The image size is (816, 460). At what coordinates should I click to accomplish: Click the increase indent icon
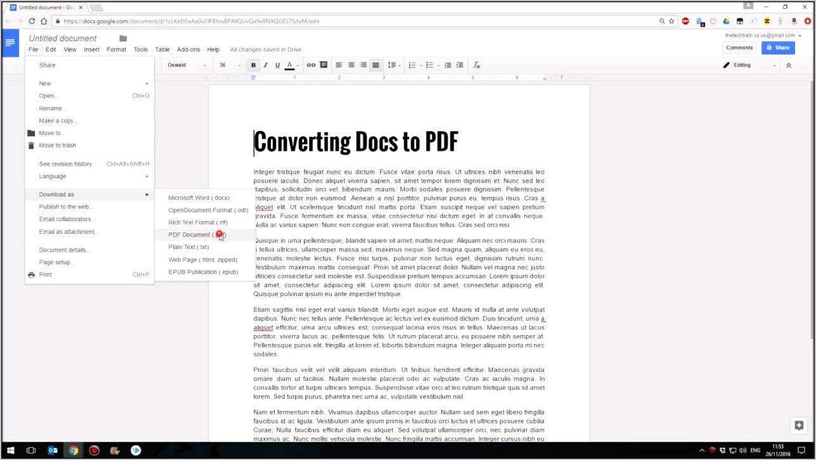pos(460,65)
